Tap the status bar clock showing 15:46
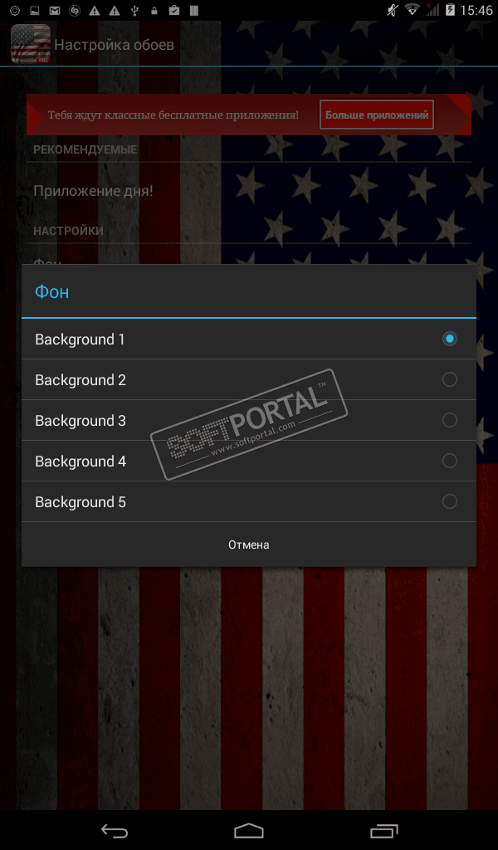 (x=476, y=10)
